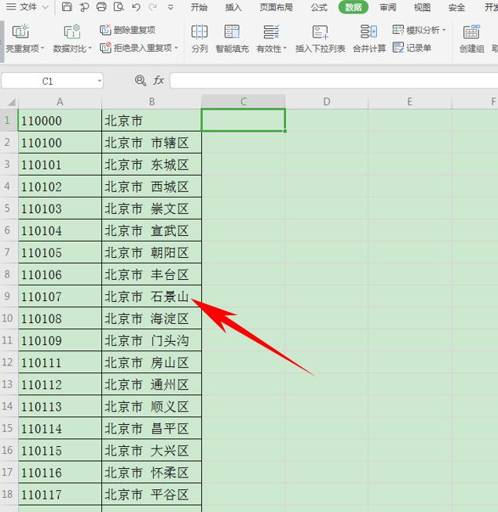Expand the 拒绝录入重复项 dropdown arrow
The image size is (498, 512).
(177, 48)
